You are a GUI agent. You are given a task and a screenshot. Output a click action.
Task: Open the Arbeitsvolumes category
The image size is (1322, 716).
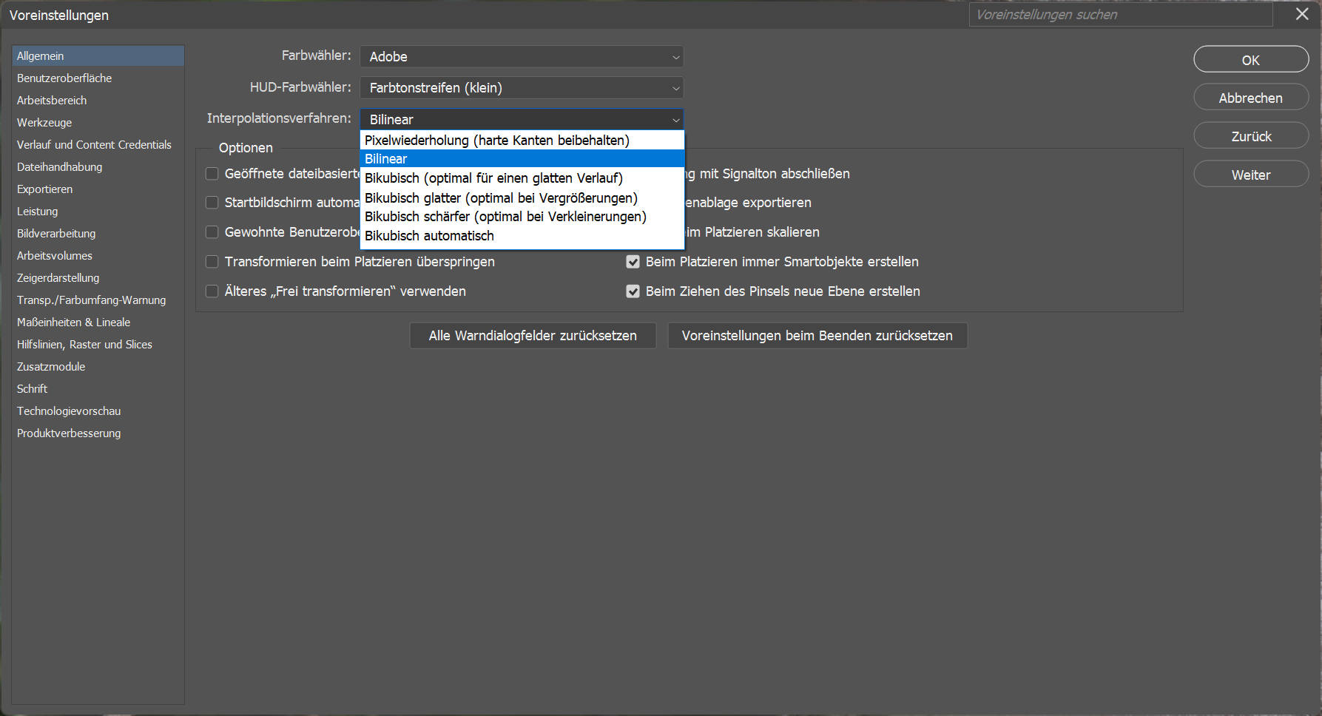tap(98, 256)
